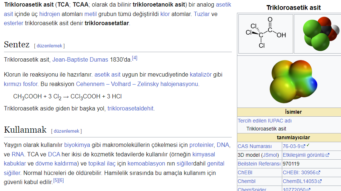Open the 'Chembl' label link

[x=246, y=181]
